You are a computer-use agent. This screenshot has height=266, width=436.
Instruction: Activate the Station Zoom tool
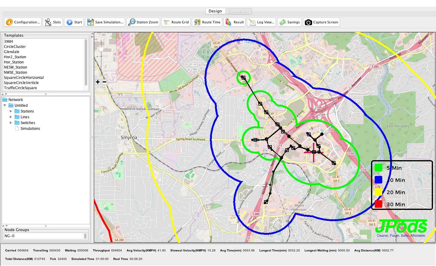coord(143,22)
